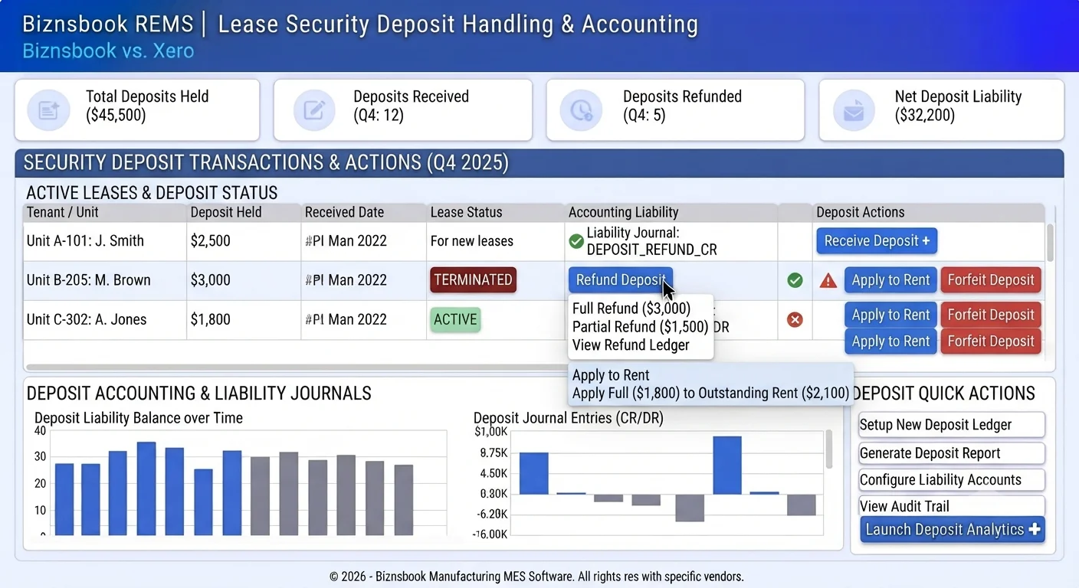Click tallest blue bar in Liability Balance chart
1079x588 pixels.
click(x=146, y=488)
